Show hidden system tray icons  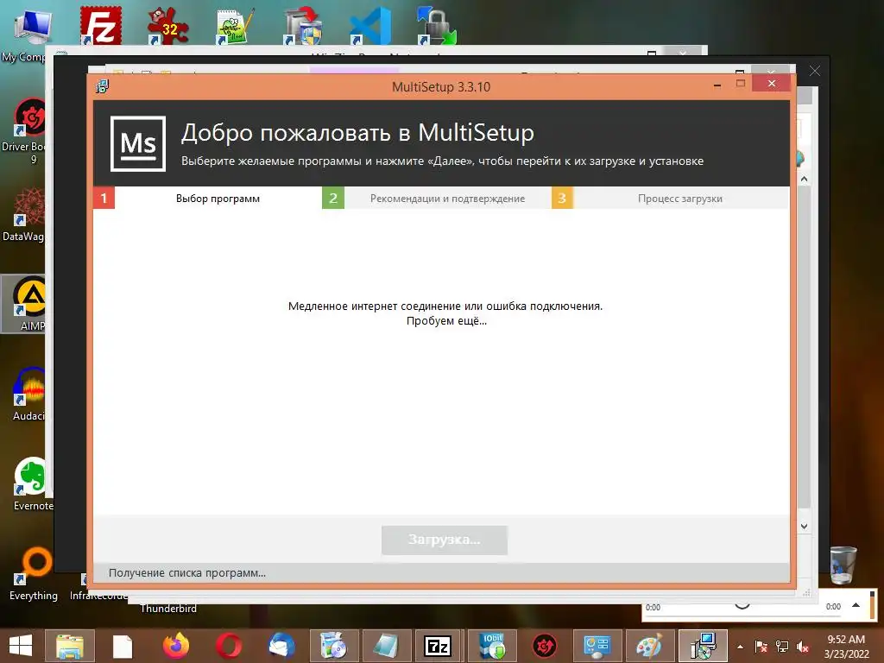tap(740, 647)
